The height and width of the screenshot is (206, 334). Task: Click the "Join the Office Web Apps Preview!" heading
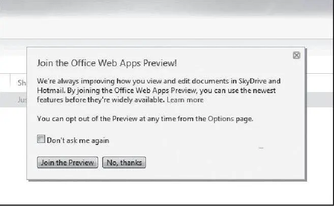click(107, 63)
